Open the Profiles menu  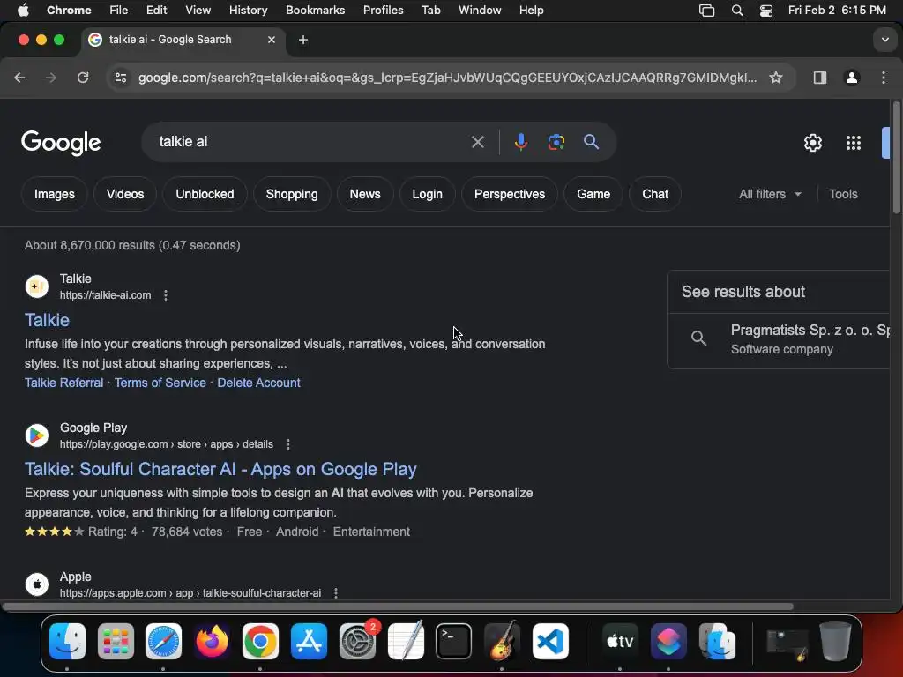coord(383,11)
